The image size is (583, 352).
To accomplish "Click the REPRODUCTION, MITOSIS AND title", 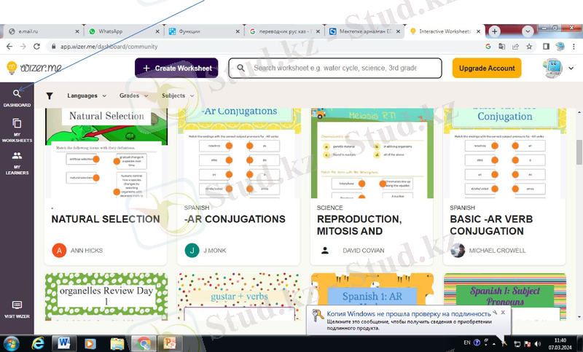I will 359,225.
